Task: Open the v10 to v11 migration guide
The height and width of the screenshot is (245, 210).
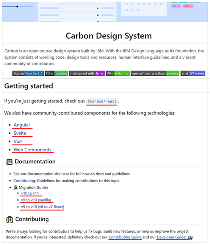Action: [x=32, y=193]
